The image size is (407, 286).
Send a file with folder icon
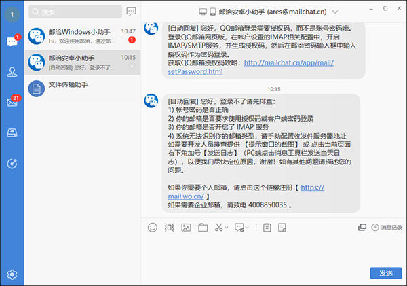[203, 228]
